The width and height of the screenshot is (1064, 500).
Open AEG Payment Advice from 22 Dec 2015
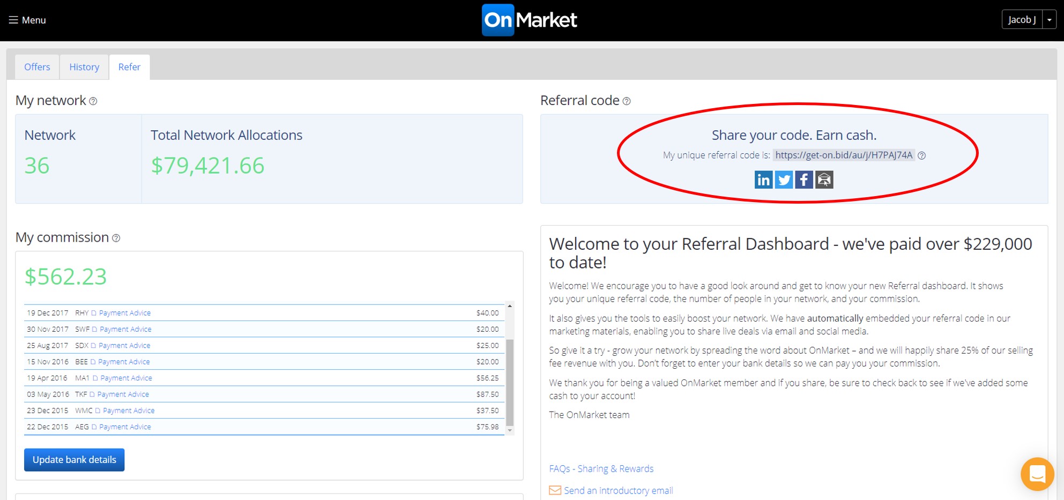125,427
